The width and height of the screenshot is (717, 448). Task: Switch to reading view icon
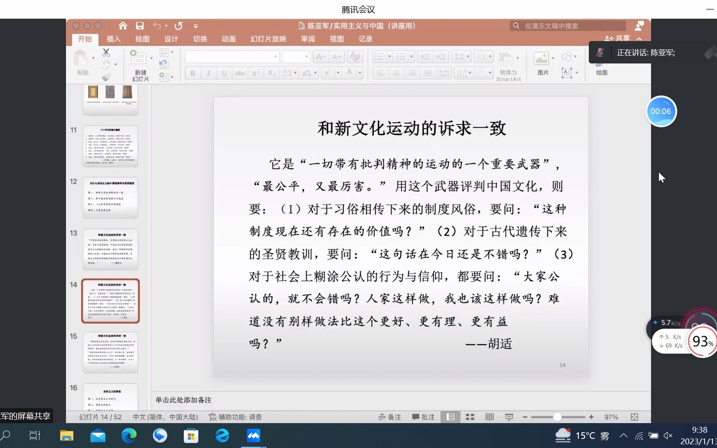click(x=490, y=417)
